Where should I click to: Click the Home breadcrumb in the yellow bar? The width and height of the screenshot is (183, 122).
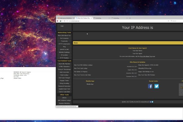[76, 43]
